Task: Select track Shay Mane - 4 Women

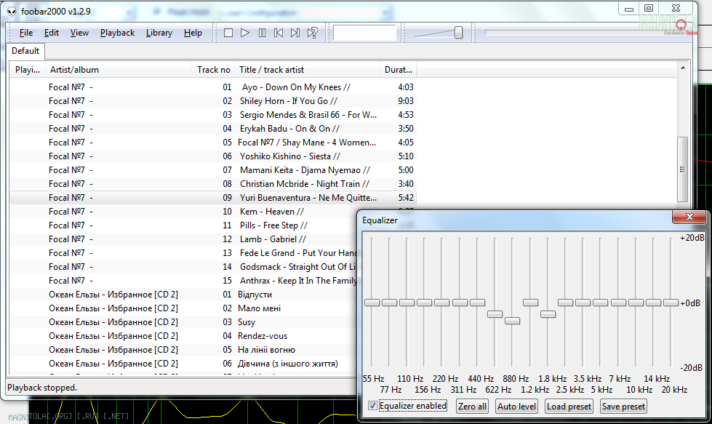Action: click(212, 143)
